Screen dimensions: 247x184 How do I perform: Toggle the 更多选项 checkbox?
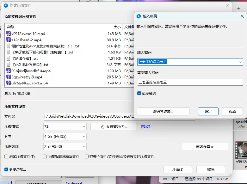6,169
